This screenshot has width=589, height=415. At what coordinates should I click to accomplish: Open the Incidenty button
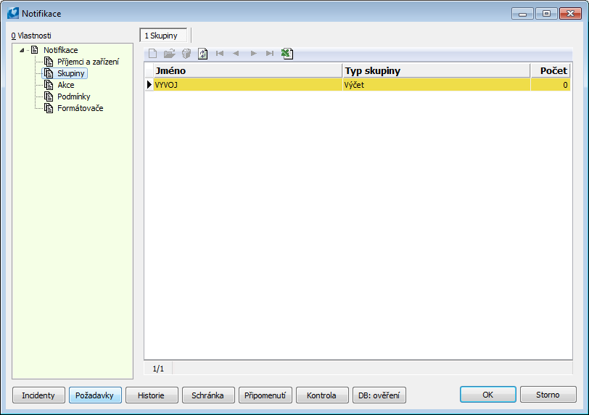pos(38,395)
